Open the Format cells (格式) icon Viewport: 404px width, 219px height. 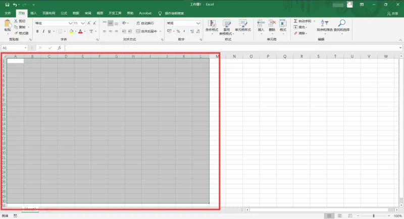[283, 24]
